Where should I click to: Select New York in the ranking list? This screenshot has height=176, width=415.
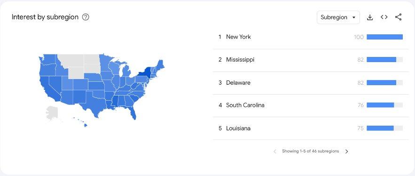[311, 37]
